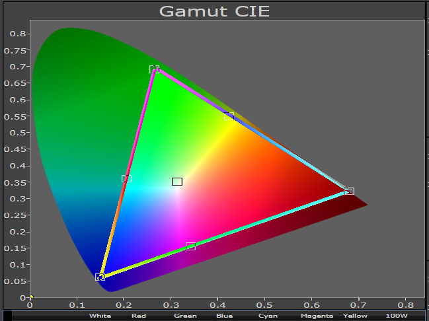Viewport: 429px width, 321px height.
Task: Click the blue primary target marker
Action: 100,277
